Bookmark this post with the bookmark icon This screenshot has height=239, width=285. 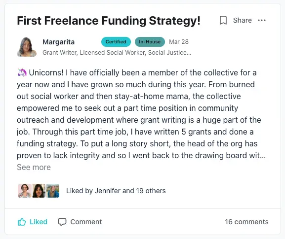coord(223,20)
